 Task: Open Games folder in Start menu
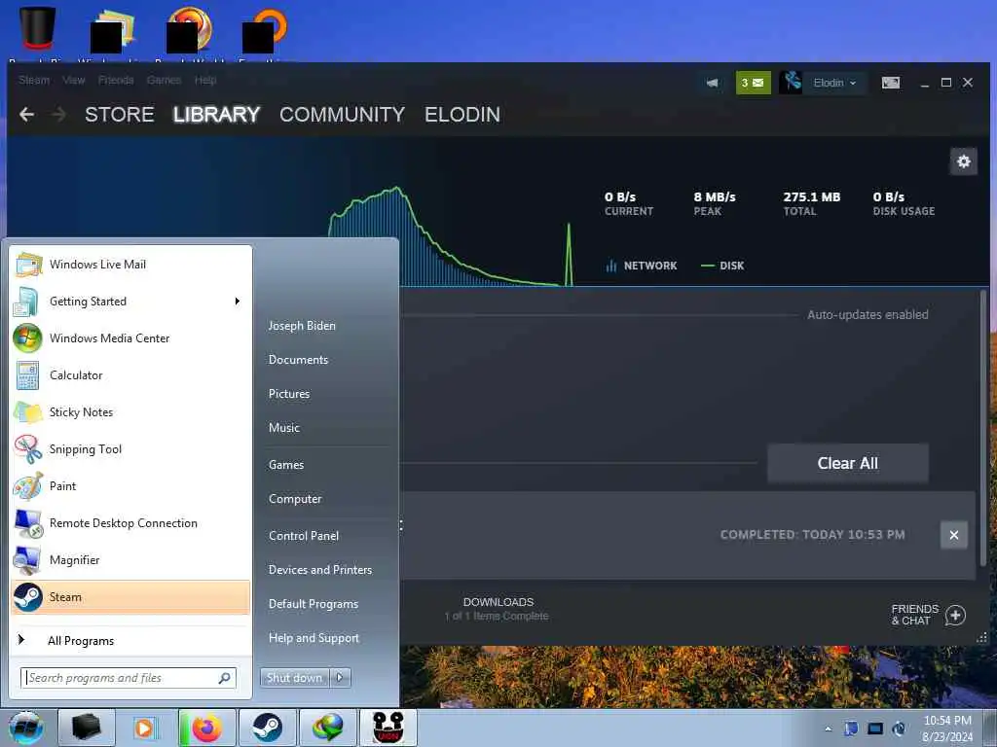pos(286,465)
